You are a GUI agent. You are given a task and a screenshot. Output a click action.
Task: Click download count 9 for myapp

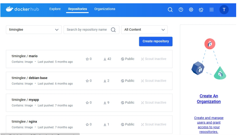108,103
